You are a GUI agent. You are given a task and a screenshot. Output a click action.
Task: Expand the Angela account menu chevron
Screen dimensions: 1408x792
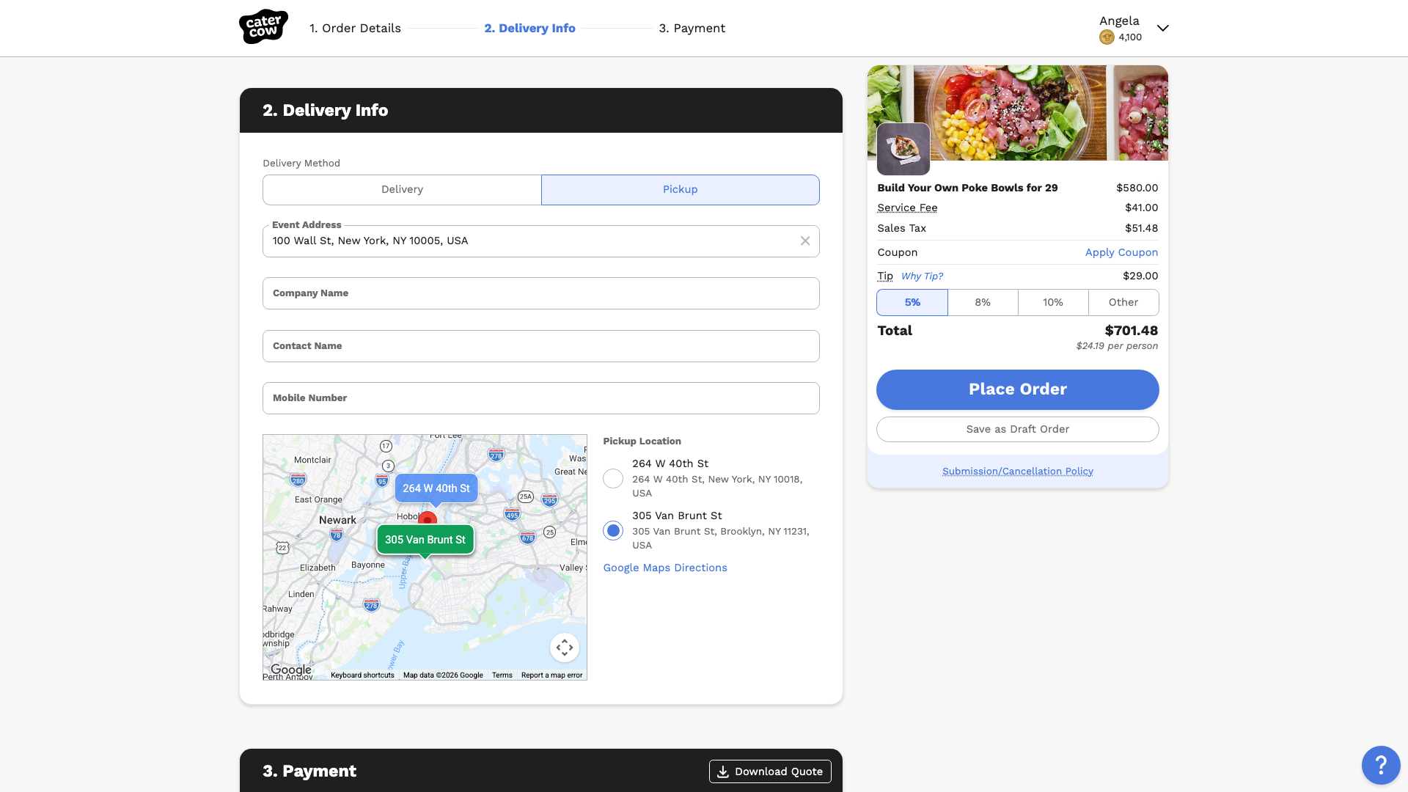point(1162,28)
